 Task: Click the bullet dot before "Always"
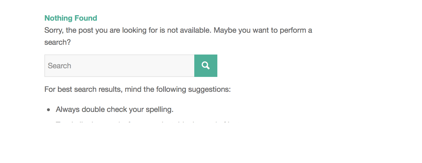coord(48,110)
